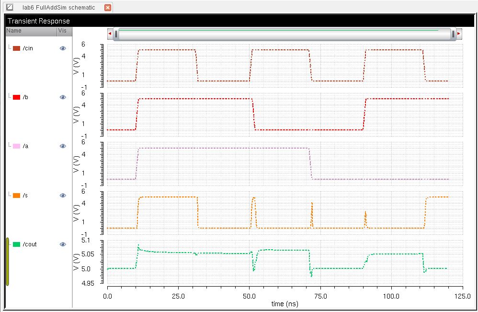The height and width of the screenshot is (312, 478).
Task: Click the orange color icon for /s
Action: coord(16,196)
